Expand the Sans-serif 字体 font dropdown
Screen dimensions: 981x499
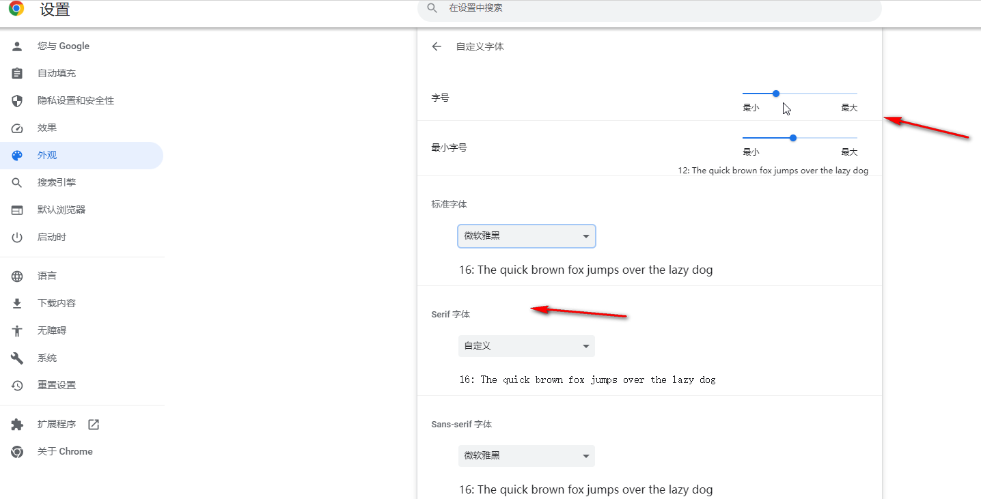pos(527,456)
